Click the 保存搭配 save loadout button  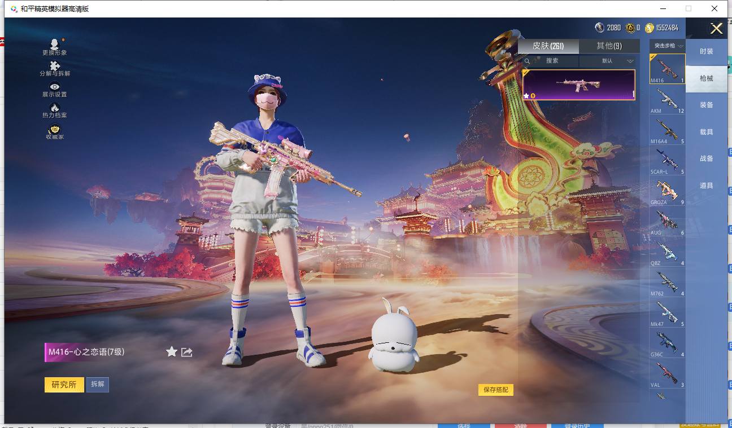[496, 390]
